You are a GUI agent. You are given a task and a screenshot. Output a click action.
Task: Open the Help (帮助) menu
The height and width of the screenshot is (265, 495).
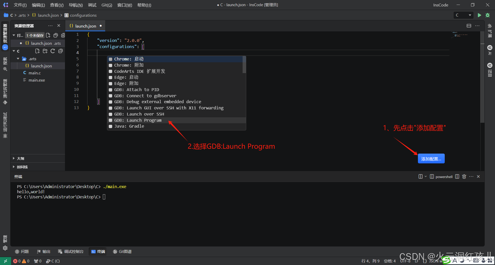tap(144, 5)
